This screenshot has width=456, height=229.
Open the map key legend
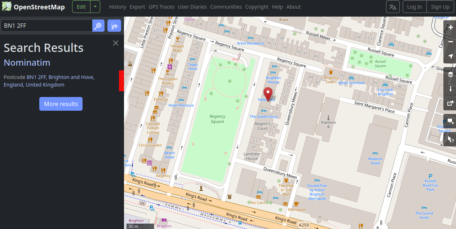450,89
